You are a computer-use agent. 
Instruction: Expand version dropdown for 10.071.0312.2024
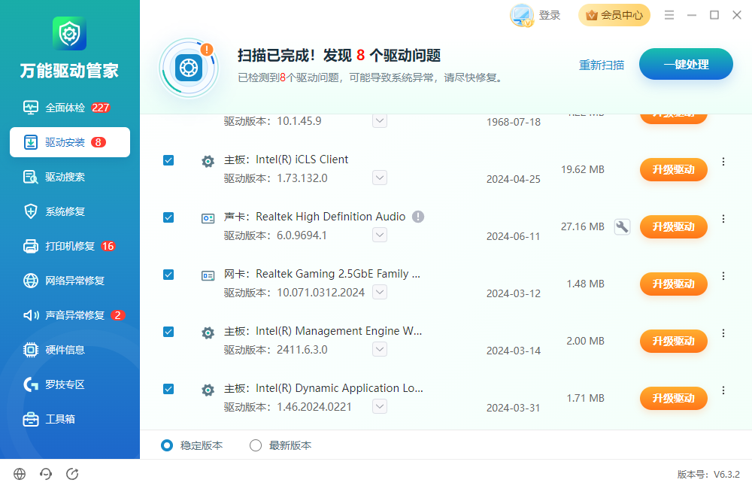[380, 292]
